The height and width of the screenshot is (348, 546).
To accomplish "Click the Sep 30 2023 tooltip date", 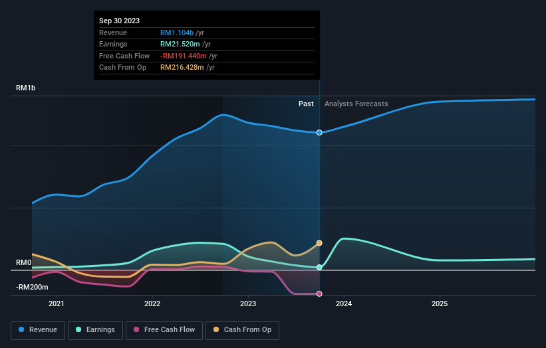I will tap(120, 21).
